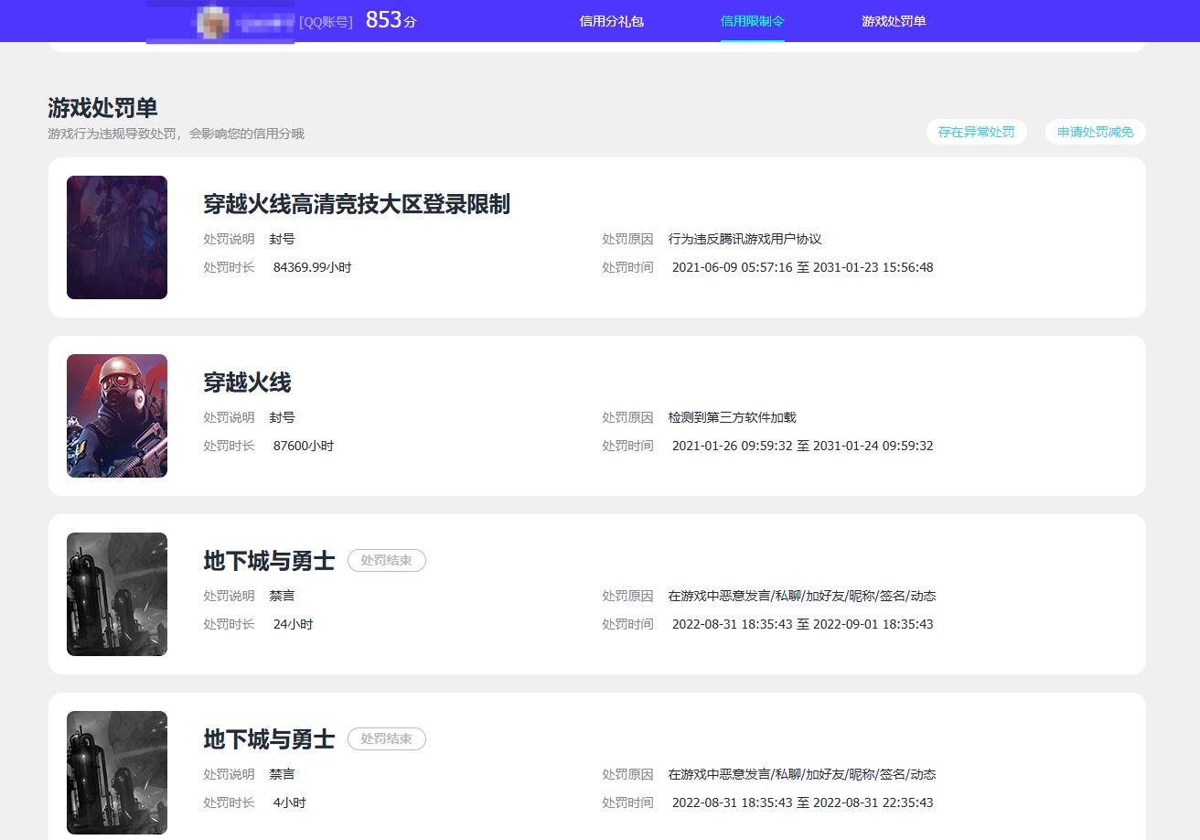
Task: Click time range ending 2022-09-01 18:35:43
Action: coord(803,625)
